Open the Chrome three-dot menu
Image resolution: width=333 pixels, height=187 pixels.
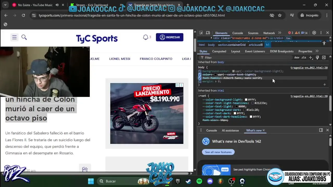tap(327, 15)
